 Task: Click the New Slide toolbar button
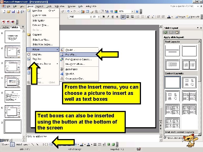pyautogui.click(x=193, y=17)
